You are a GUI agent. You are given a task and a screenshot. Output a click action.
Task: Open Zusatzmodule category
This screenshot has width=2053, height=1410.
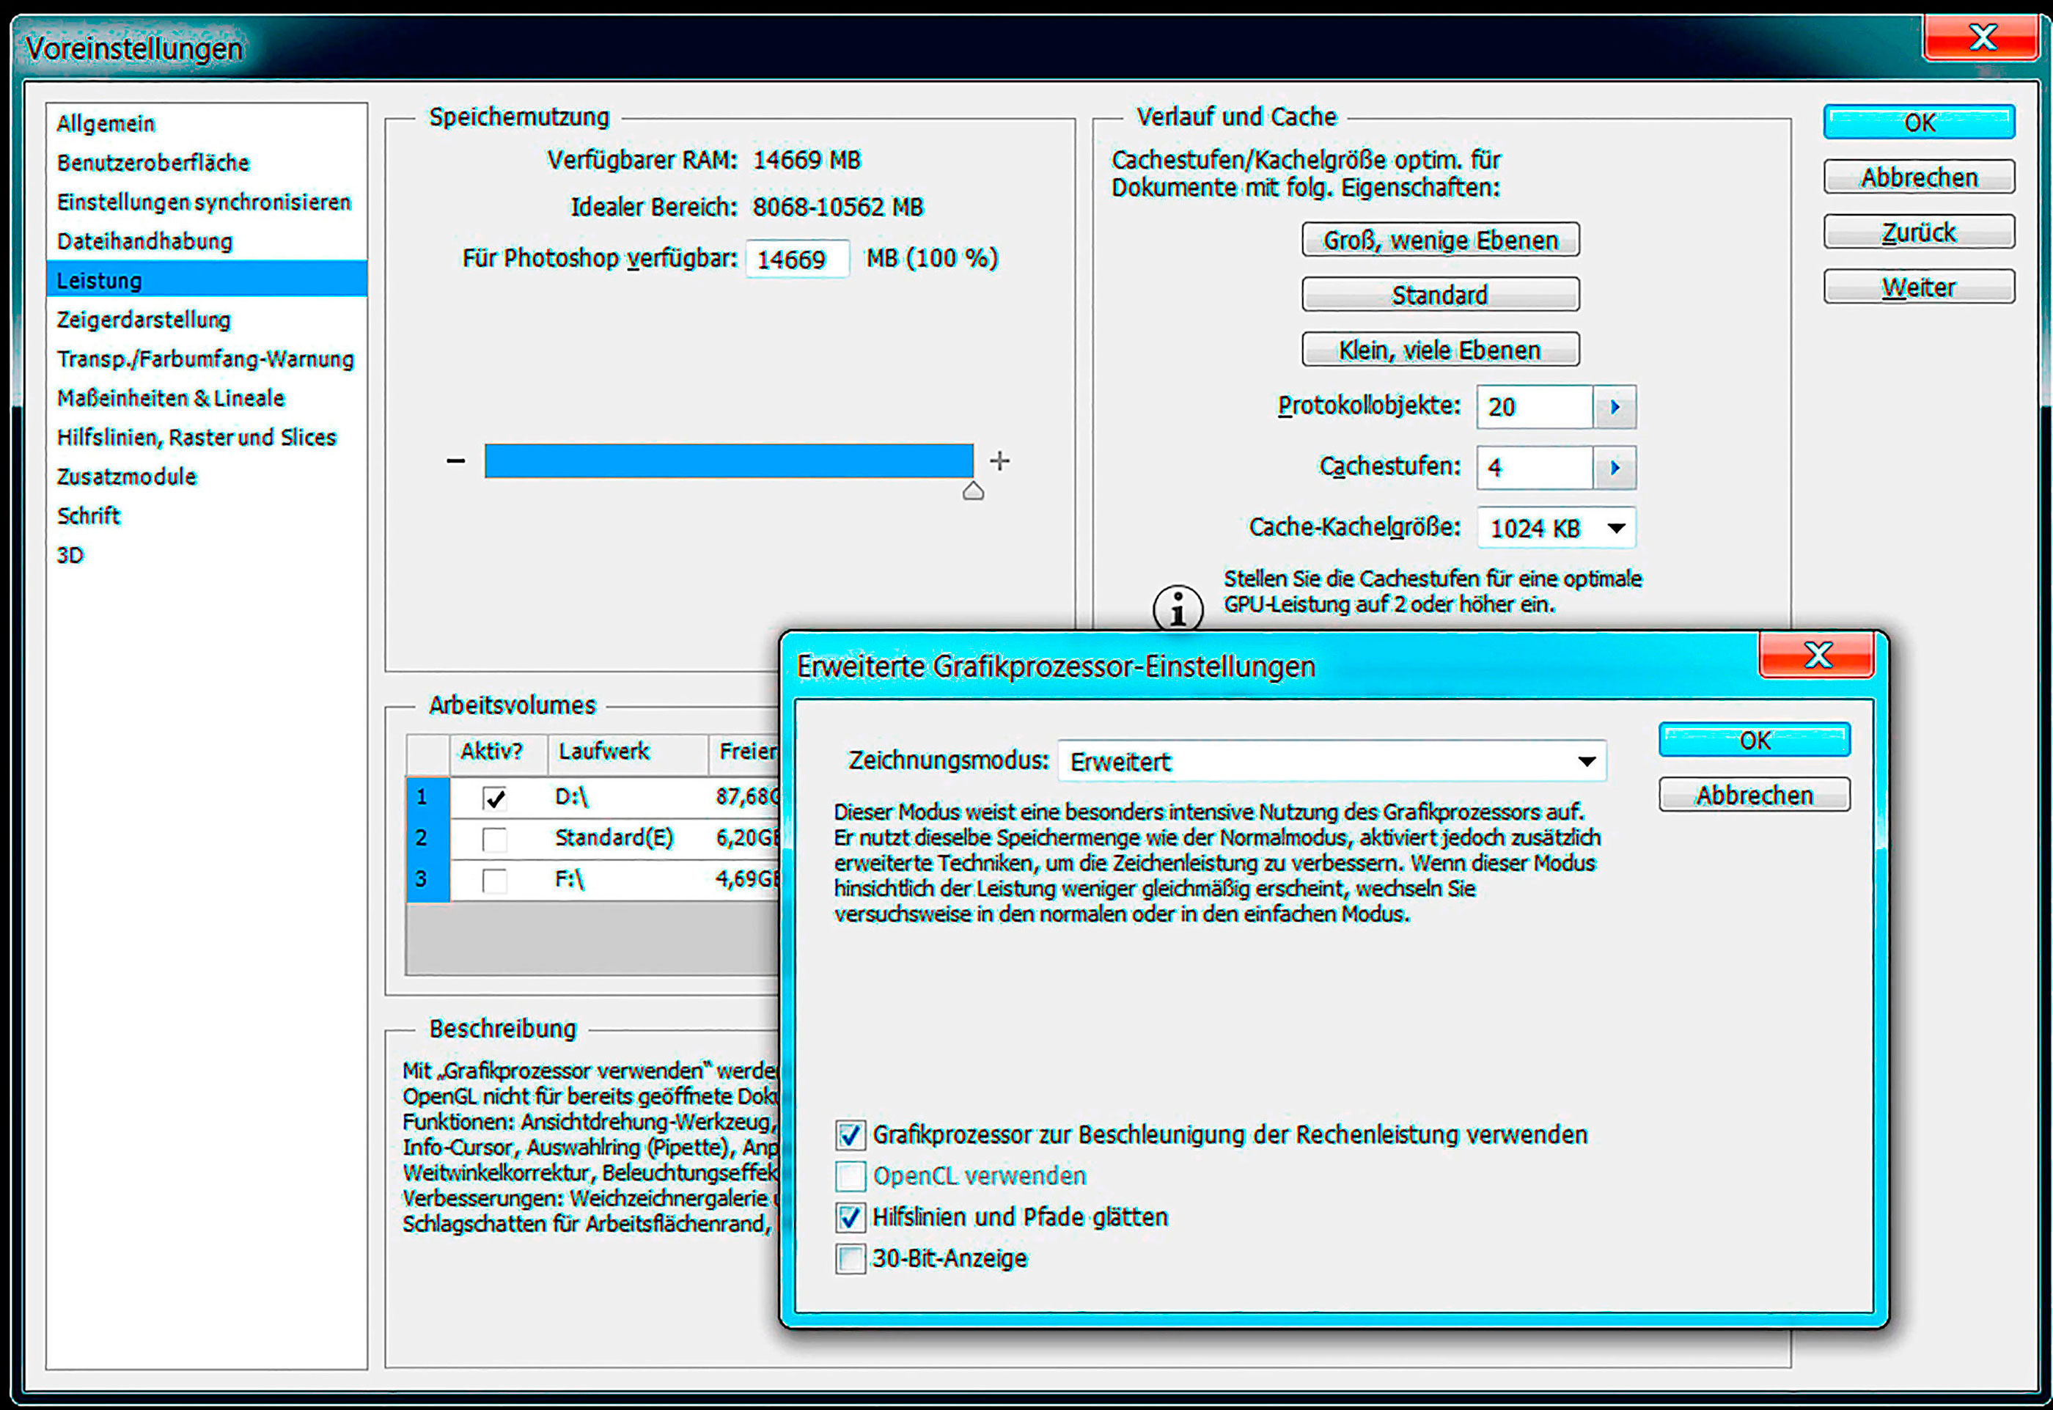pos(207,476)
